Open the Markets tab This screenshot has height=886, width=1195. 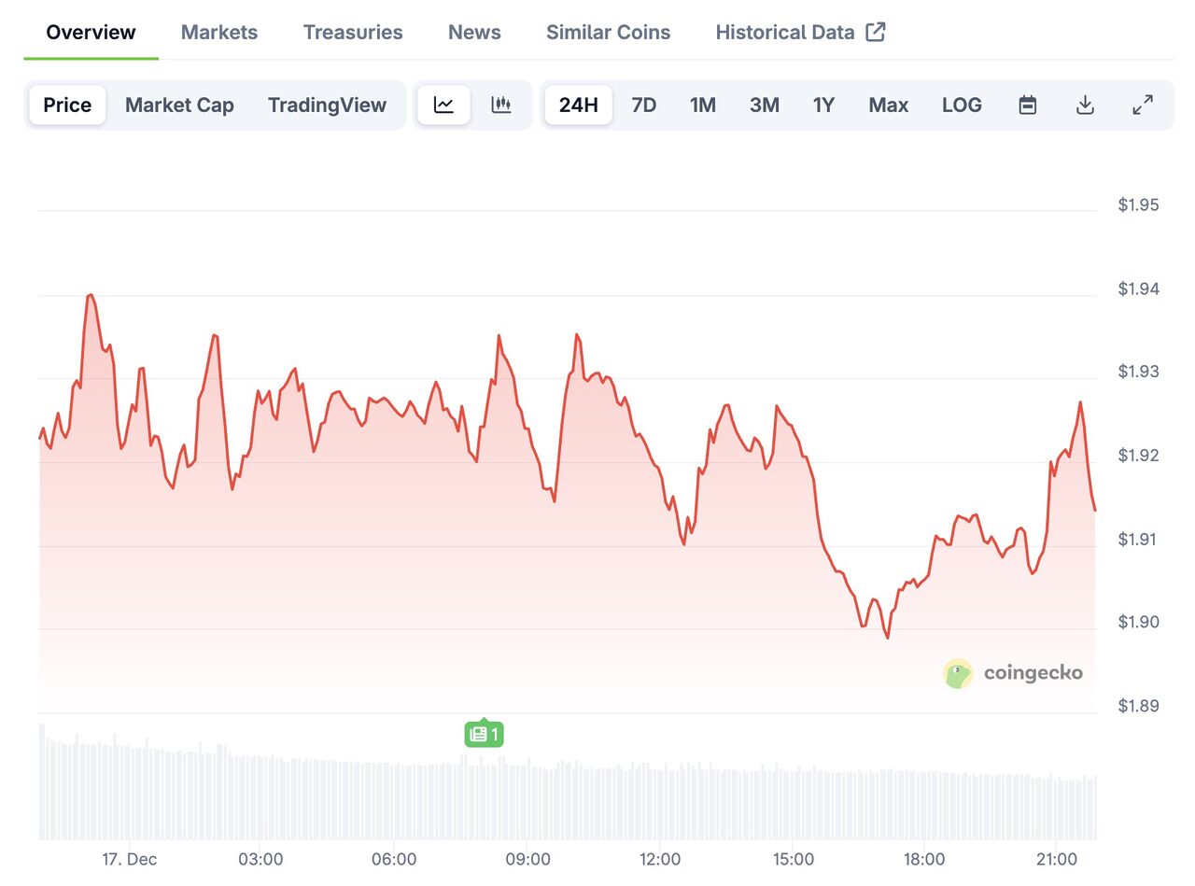[x=219, y=32]
